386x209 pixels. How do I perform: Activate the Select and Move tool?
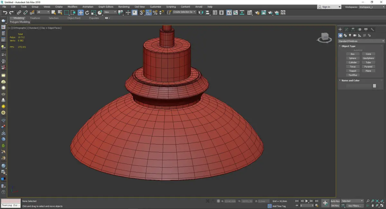(x=80, y=13)
